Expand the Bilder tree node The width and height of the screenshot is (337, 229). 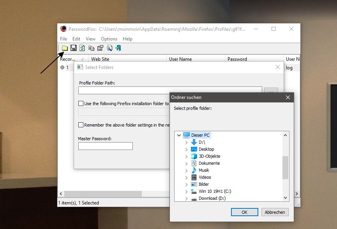coord(187,184)
